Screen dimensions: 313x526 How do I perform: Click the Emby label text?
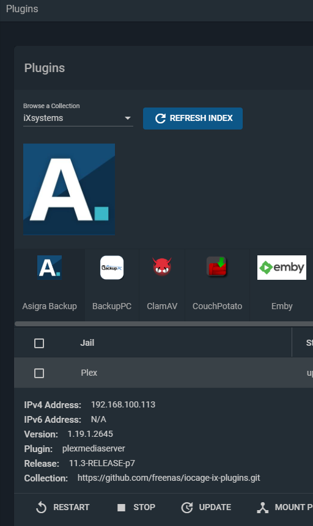point(282,306)
